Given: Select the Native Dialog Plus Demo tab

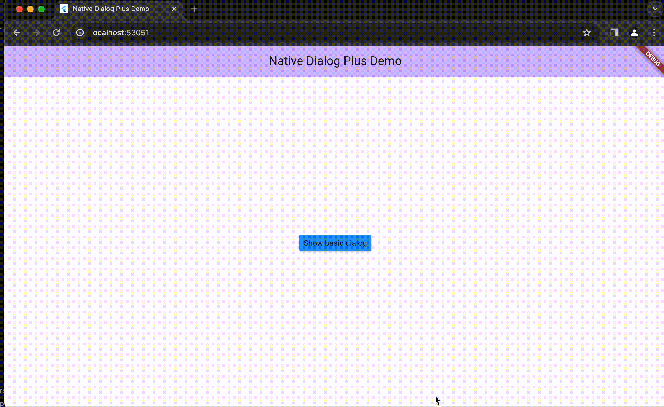Looking at the screenshot, I should coord(111,9).
